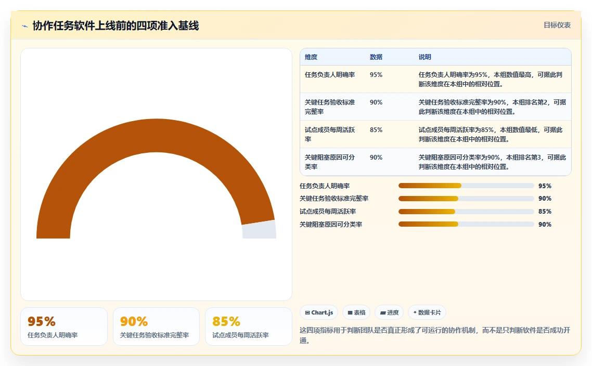592x366 pixels.
Task: Open the 95% 任务负责人明确率 data card
Action: coord(64,326)
